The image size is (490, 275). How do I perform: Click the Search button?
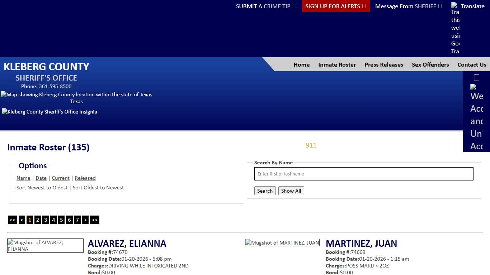click(265, 190)
